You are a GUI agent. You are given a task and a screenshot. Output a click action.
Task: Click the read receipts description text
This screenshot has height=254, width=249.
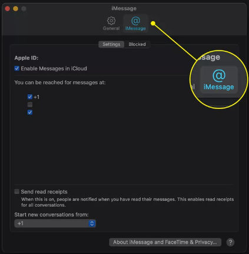pos(128,202)
